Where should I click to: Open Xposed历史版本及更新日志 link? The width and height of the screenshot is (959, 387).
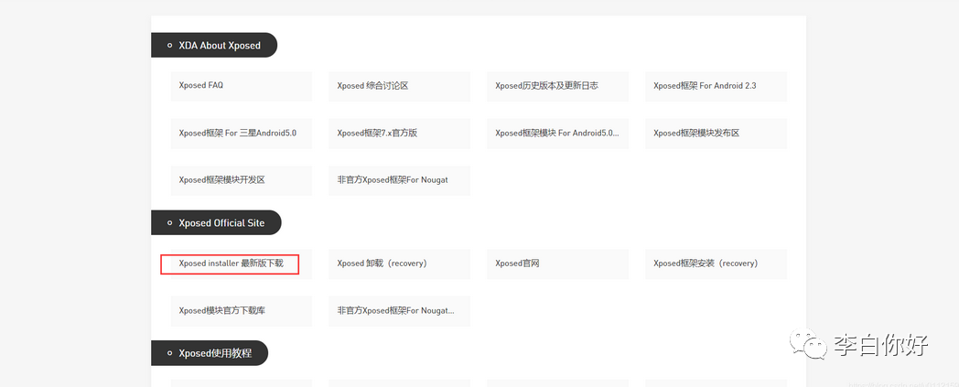click(x=558, y=86)
